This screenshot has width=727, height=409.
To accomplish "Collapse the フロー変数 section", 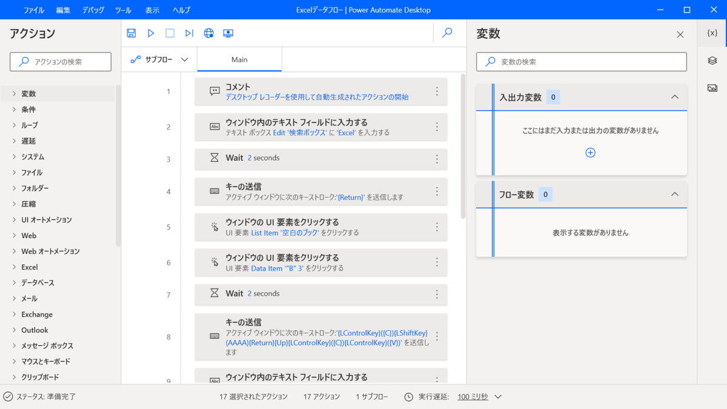I will point(675,195).
